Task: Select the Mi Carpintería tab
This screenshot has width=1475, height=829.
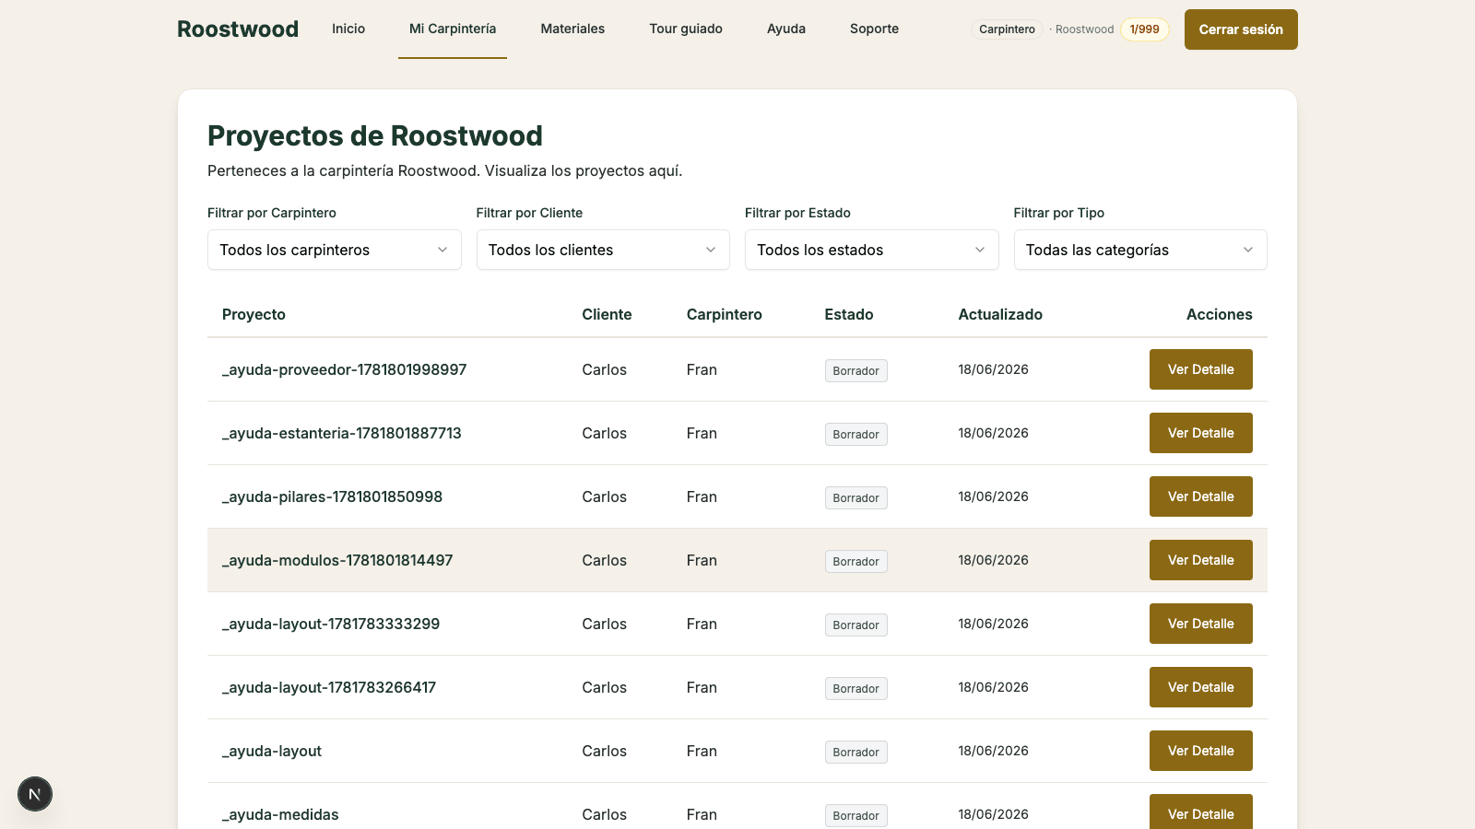Action: point(453,29)
